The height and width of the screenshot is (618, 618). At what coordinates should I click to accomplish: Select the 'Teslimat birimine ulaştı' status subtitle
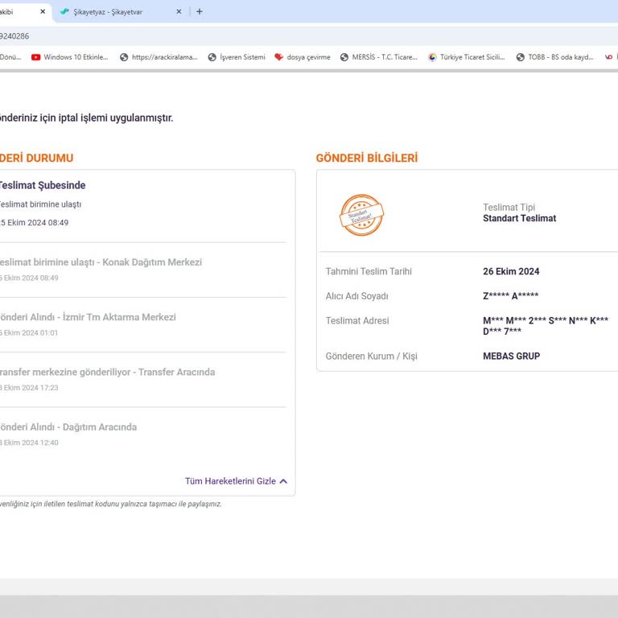pyautogui.click(x=40, y=204)
